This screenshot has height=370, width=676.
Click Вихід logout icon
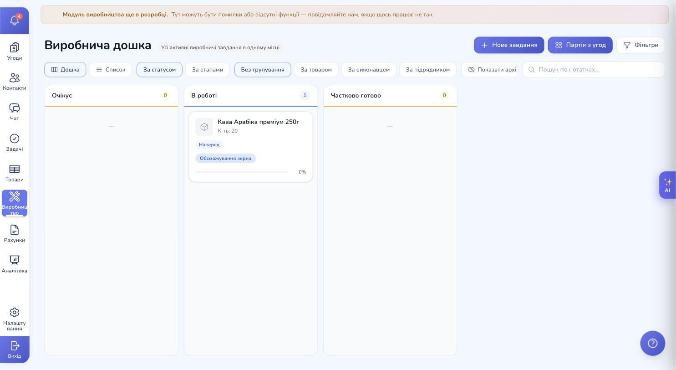(15, 349)
